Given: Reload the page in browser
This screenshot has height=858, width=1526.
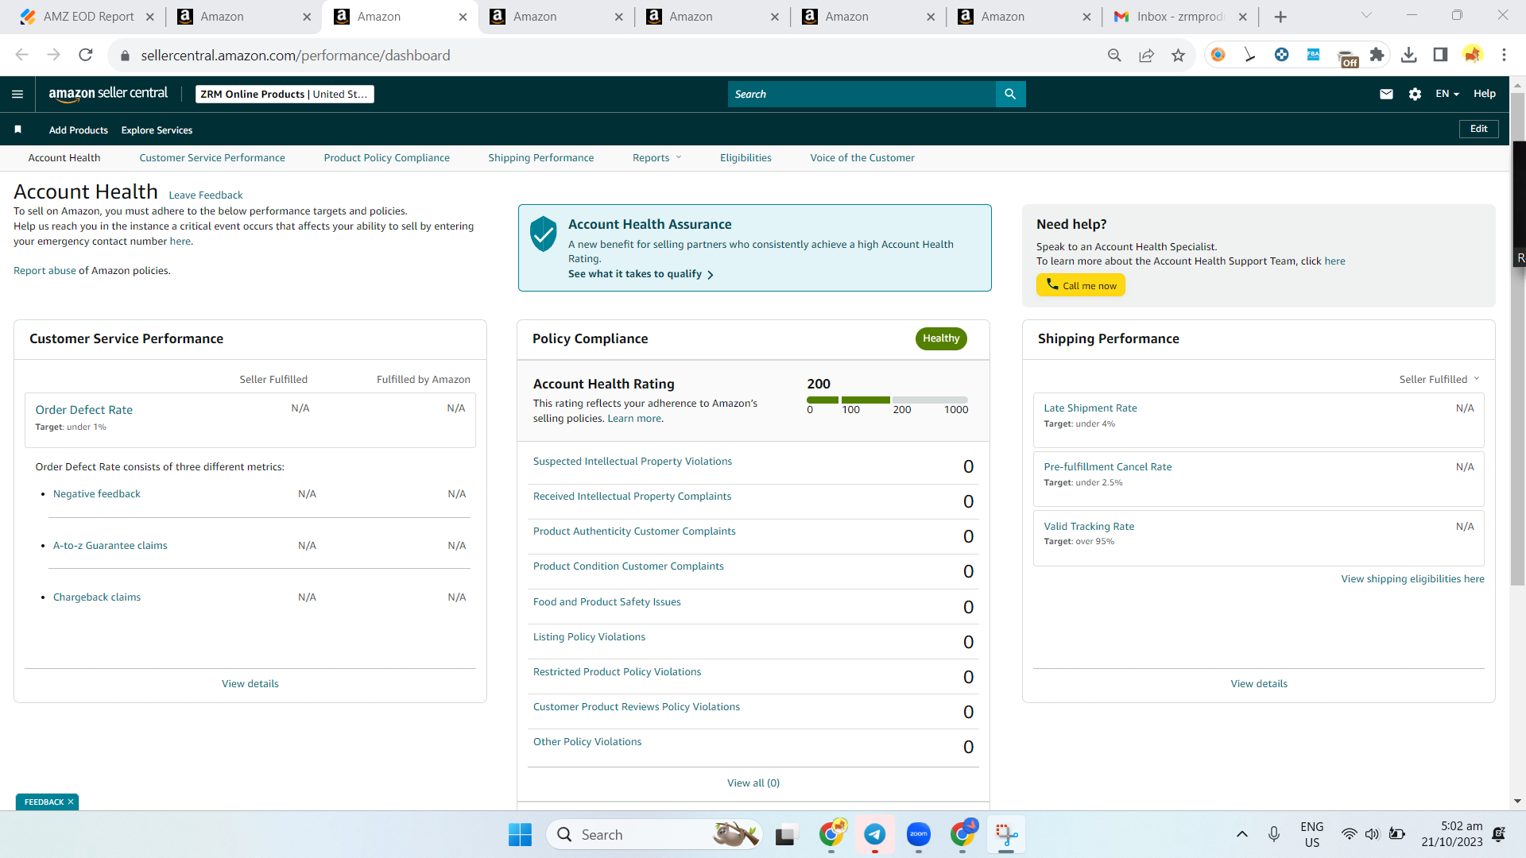Looking at the screenshot, I should coord(86,55).
